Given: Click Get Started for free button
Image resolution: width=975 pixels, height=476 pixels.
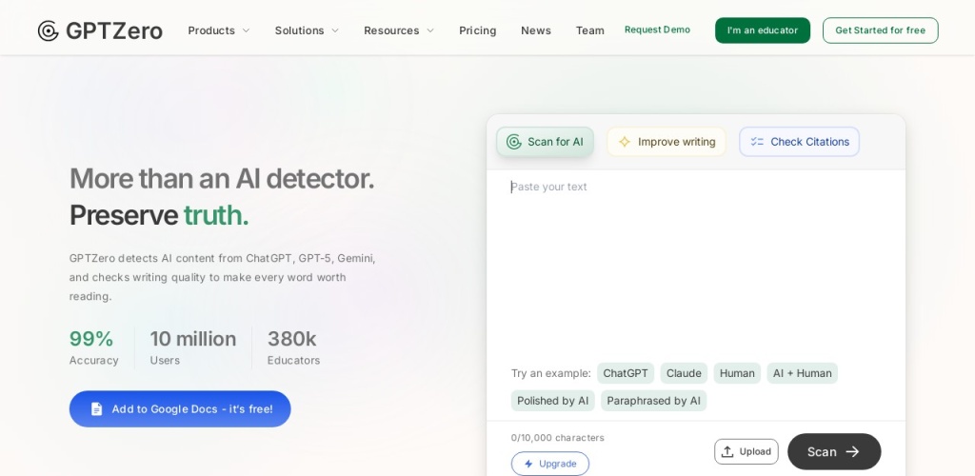Looking at the screenshot, I should tap(880, 30).
